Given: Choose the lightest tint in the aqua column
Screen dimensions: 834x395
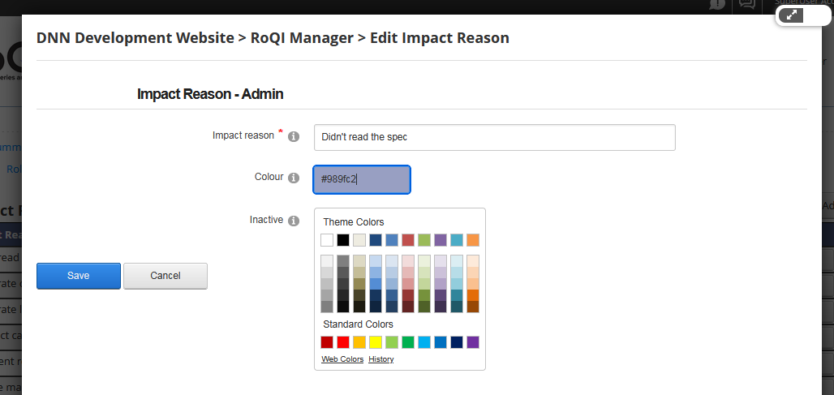Looking at the screenshot, I should click(x=457, y=261).
